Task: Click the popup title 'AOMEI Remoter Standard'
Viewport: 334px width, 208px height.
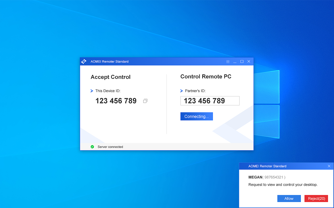Action: coord(267,166)
